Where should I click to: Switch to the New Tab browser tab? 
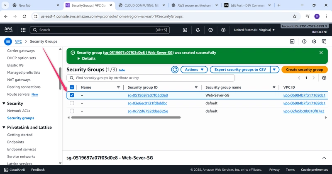click(36, 5)
